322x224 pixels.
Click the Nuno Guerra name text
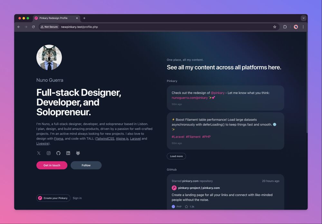point(50,80)
